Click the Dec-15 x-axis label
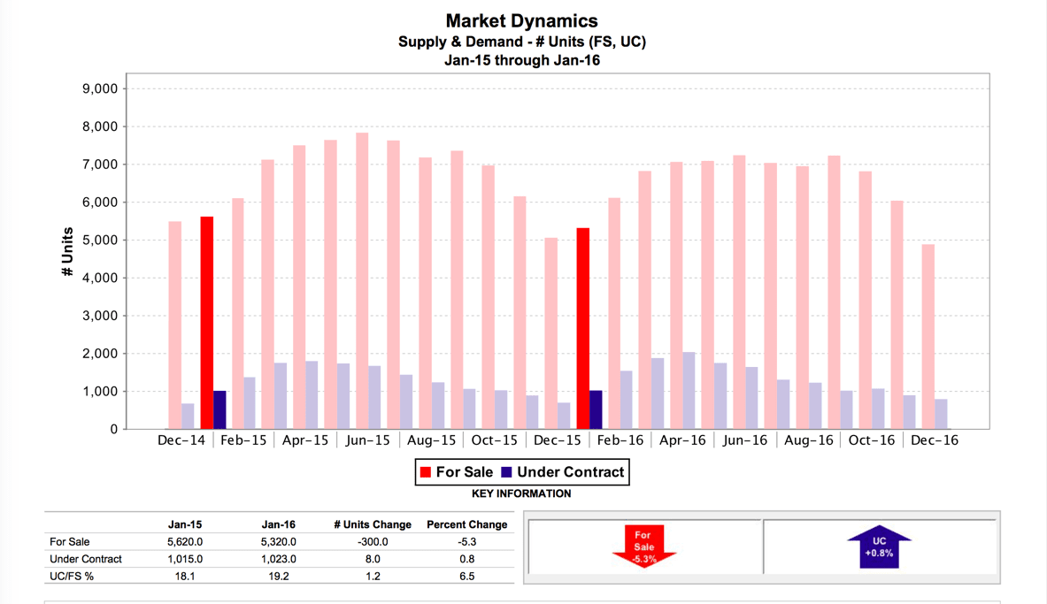This screenshot has width=1047, height=604. (557, 440)
